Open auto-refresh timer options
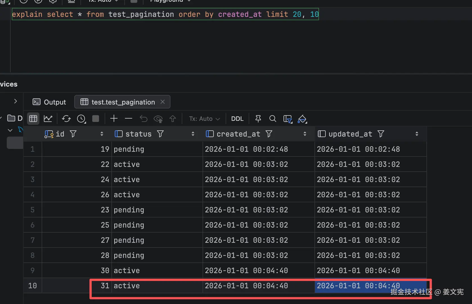 81,119
